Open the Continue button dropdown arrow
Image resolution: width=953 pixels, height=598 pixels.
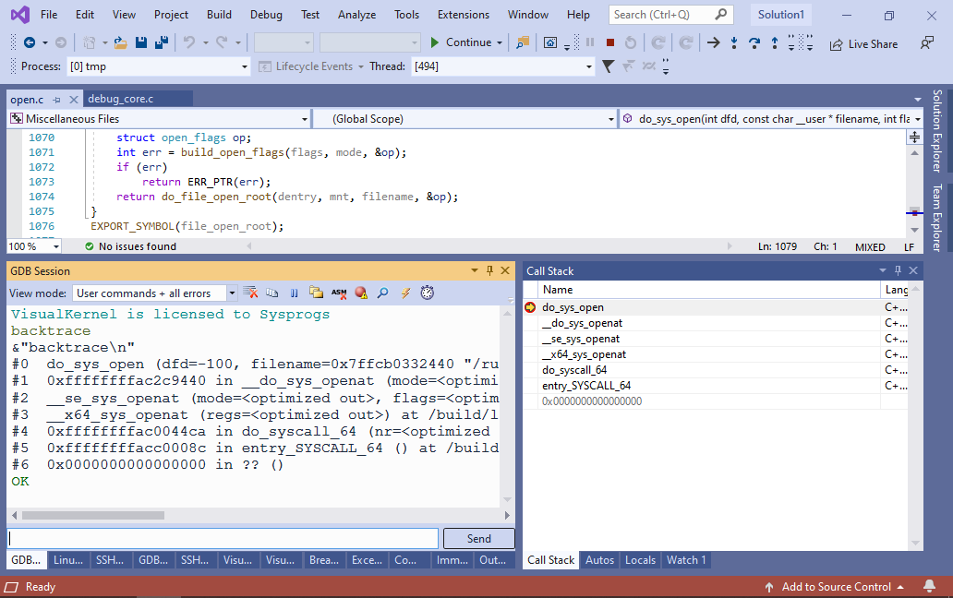coord(500,42)
